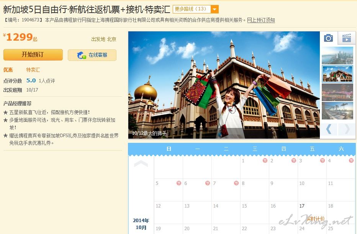Click the 10/17 departure schedule value
357x234 pixels.
click(32, 90)
